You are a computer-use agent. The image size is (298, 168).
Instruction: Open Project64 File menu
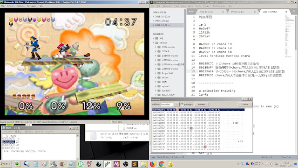3,6
